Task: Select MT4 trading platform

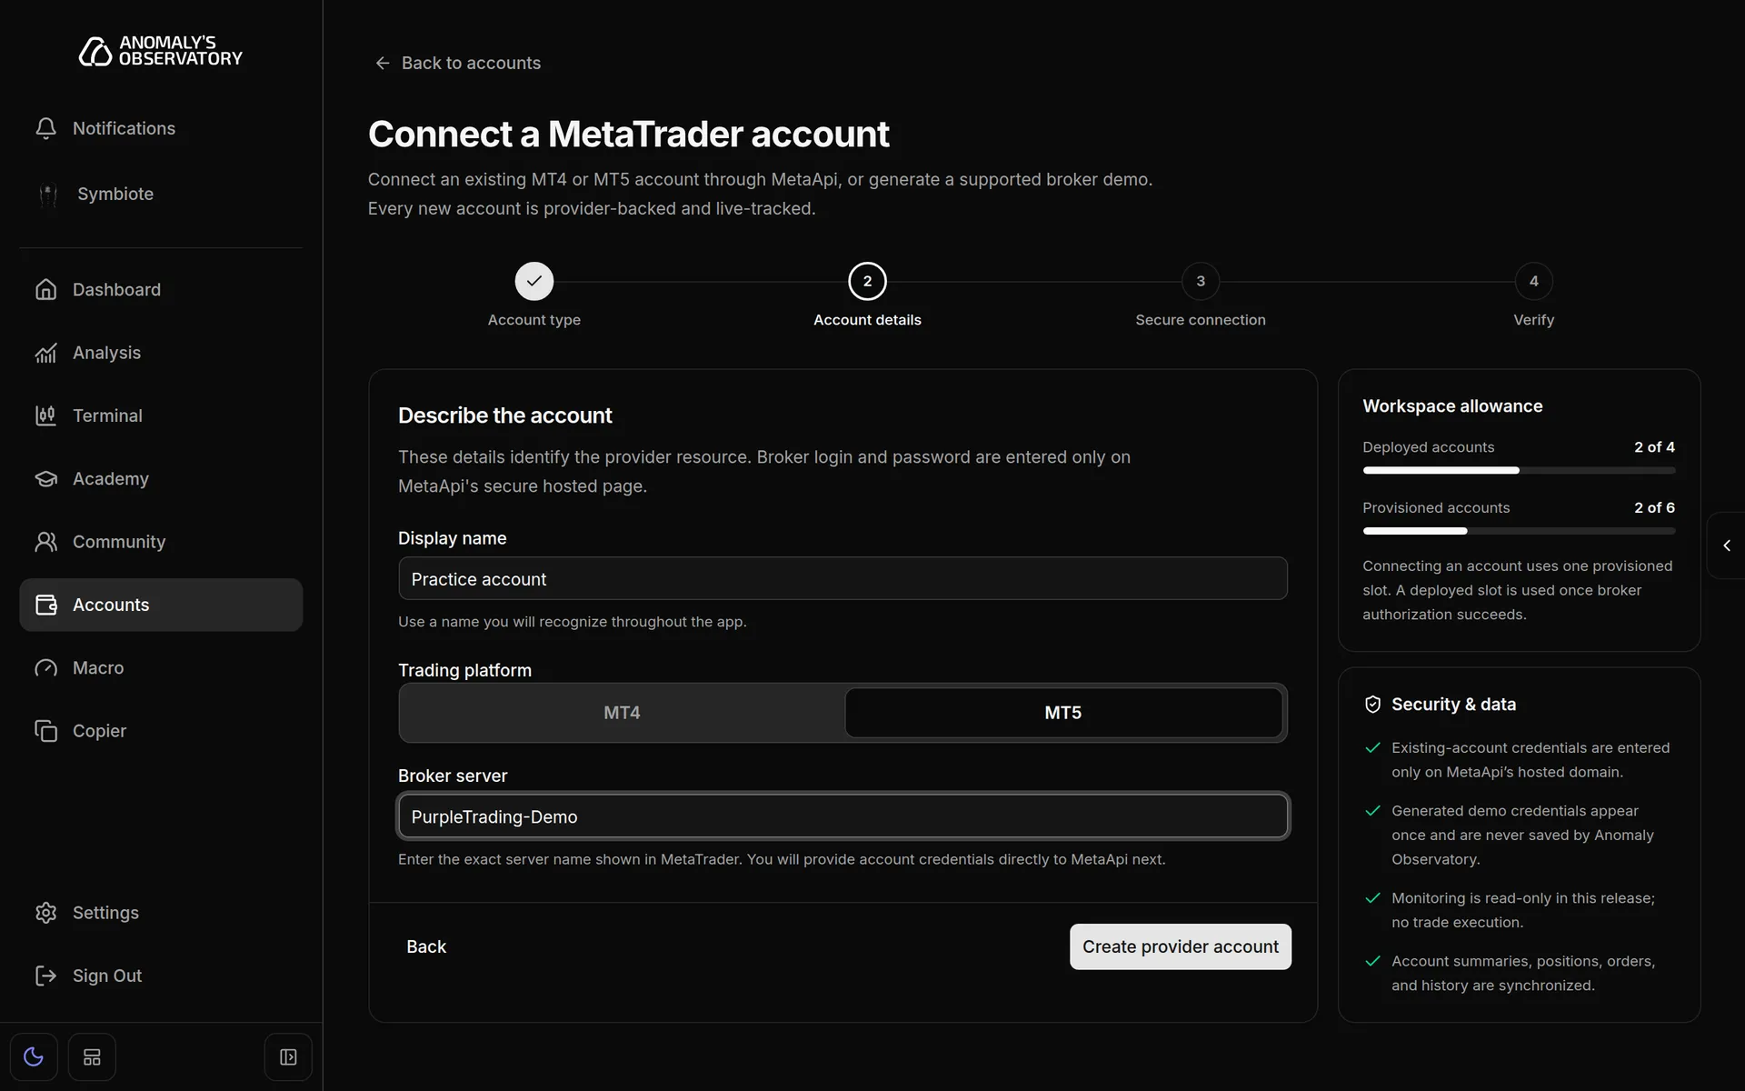Action: [623, 713]
